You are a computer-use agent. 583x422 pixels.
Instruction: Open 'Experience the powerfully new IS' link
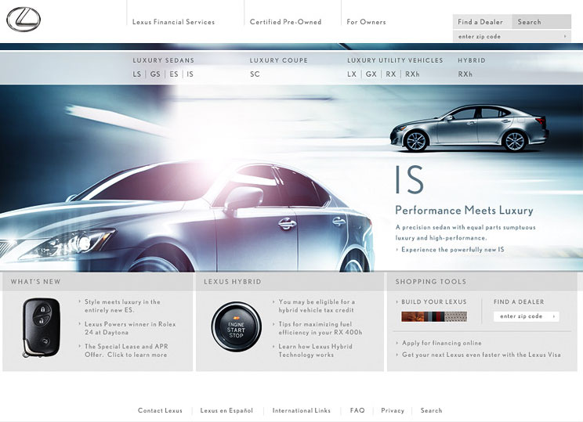[x=452, y=250]
